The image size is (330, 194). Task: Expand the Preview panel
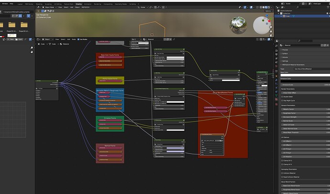point(285,50)
